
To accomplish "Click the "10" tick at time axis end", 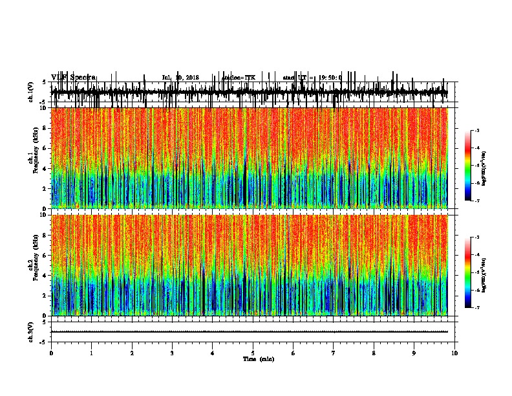I will click(454, 353).
